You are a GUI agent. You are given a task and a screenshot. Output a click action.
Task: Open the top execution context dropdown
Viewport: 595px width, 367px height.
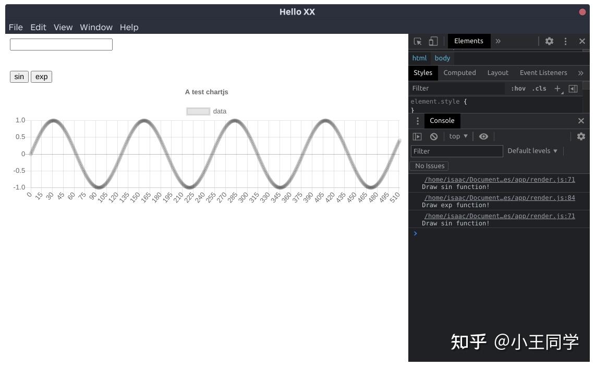click(x=457, y=136)
